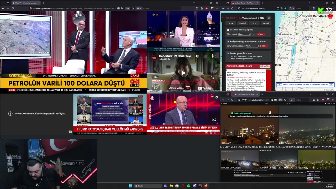
Task: Expand Habertürk video with fullscreen arrows
Action: 212,77
